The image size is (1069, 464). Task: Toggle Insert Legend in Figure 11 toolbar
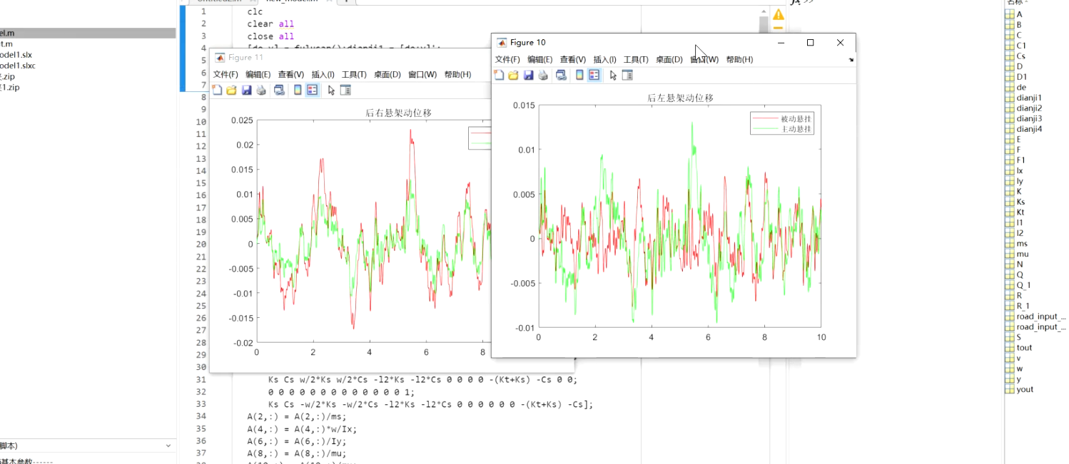(x=312, y=91)
